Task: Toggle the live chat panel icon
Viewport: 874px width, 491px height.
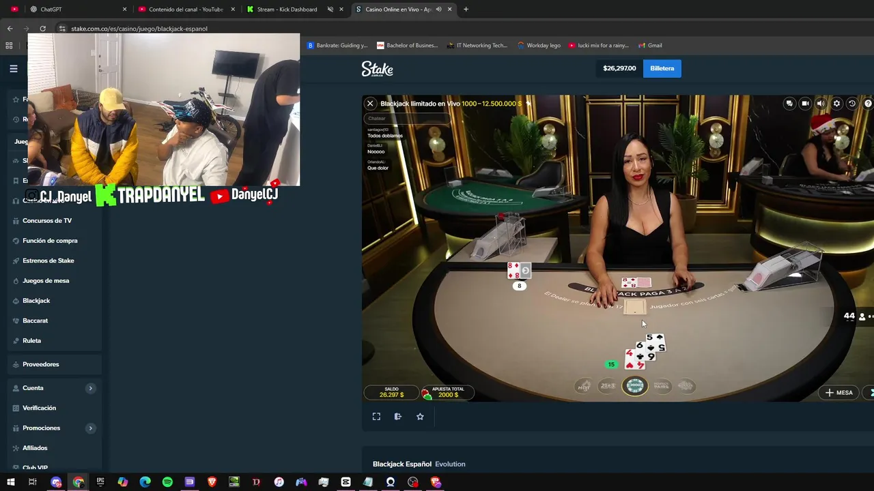Action: (789, 104)
